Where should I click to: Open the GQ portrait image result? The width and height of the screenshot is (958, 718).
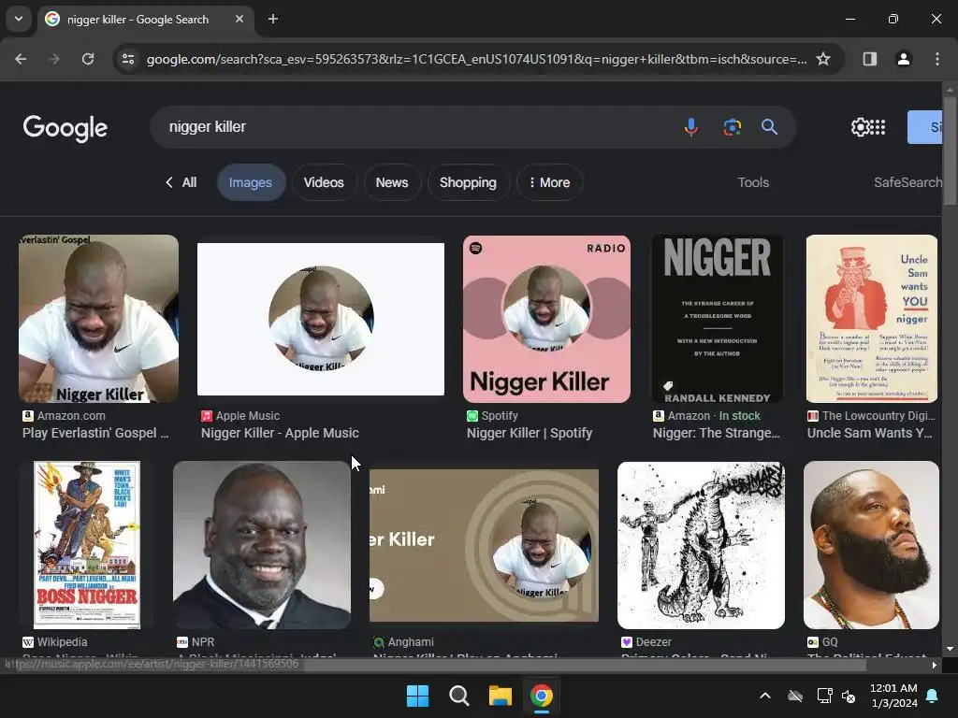tap(871, 545)
